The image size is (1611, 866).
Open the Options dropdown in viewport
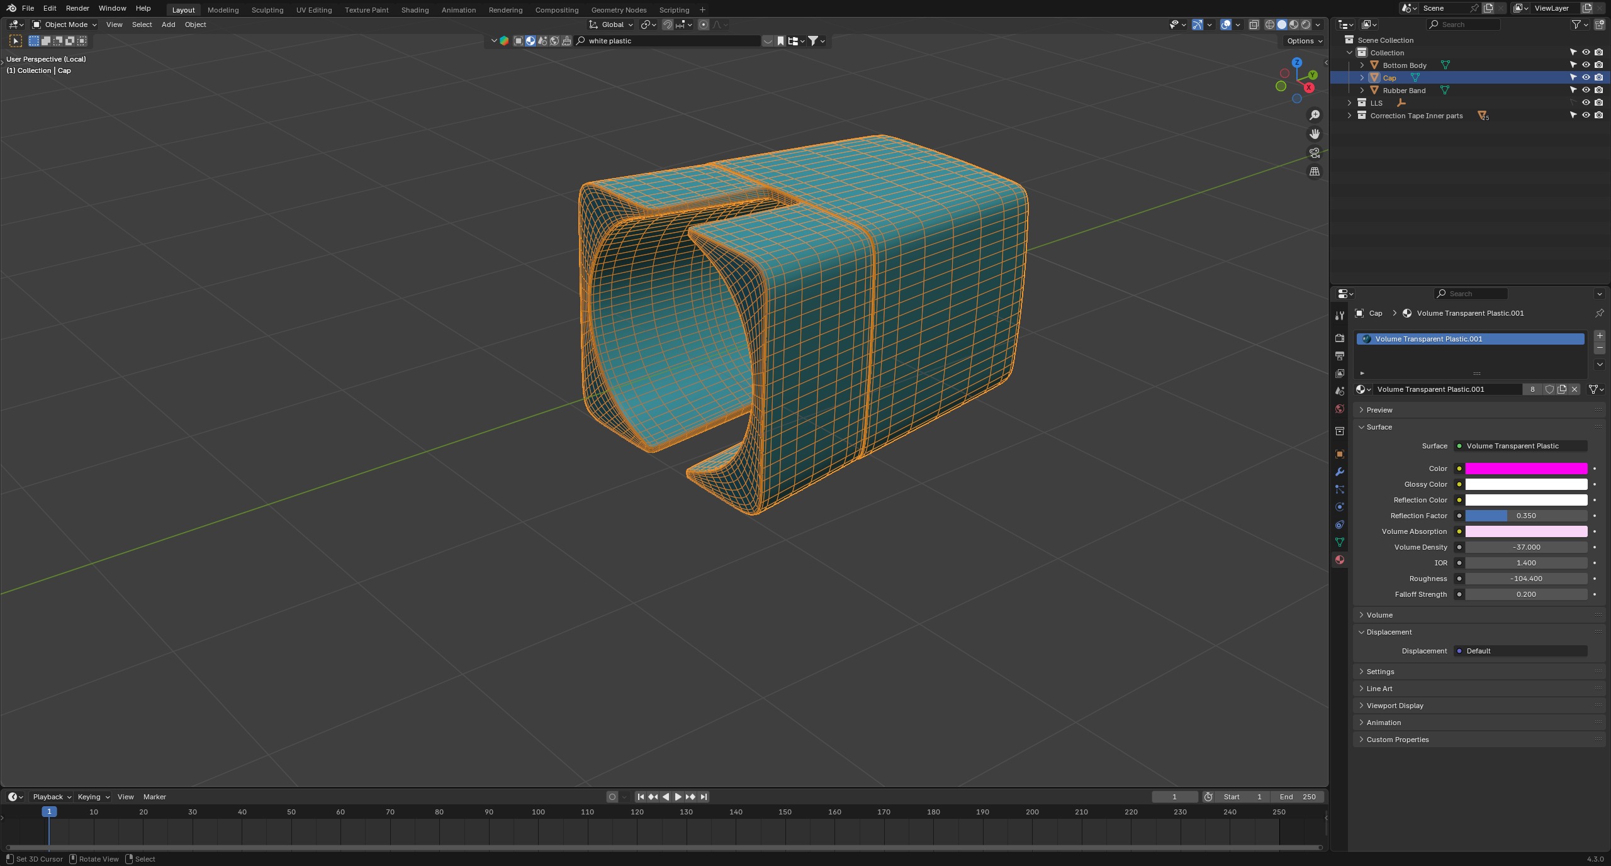click(x=1305, y=41)
